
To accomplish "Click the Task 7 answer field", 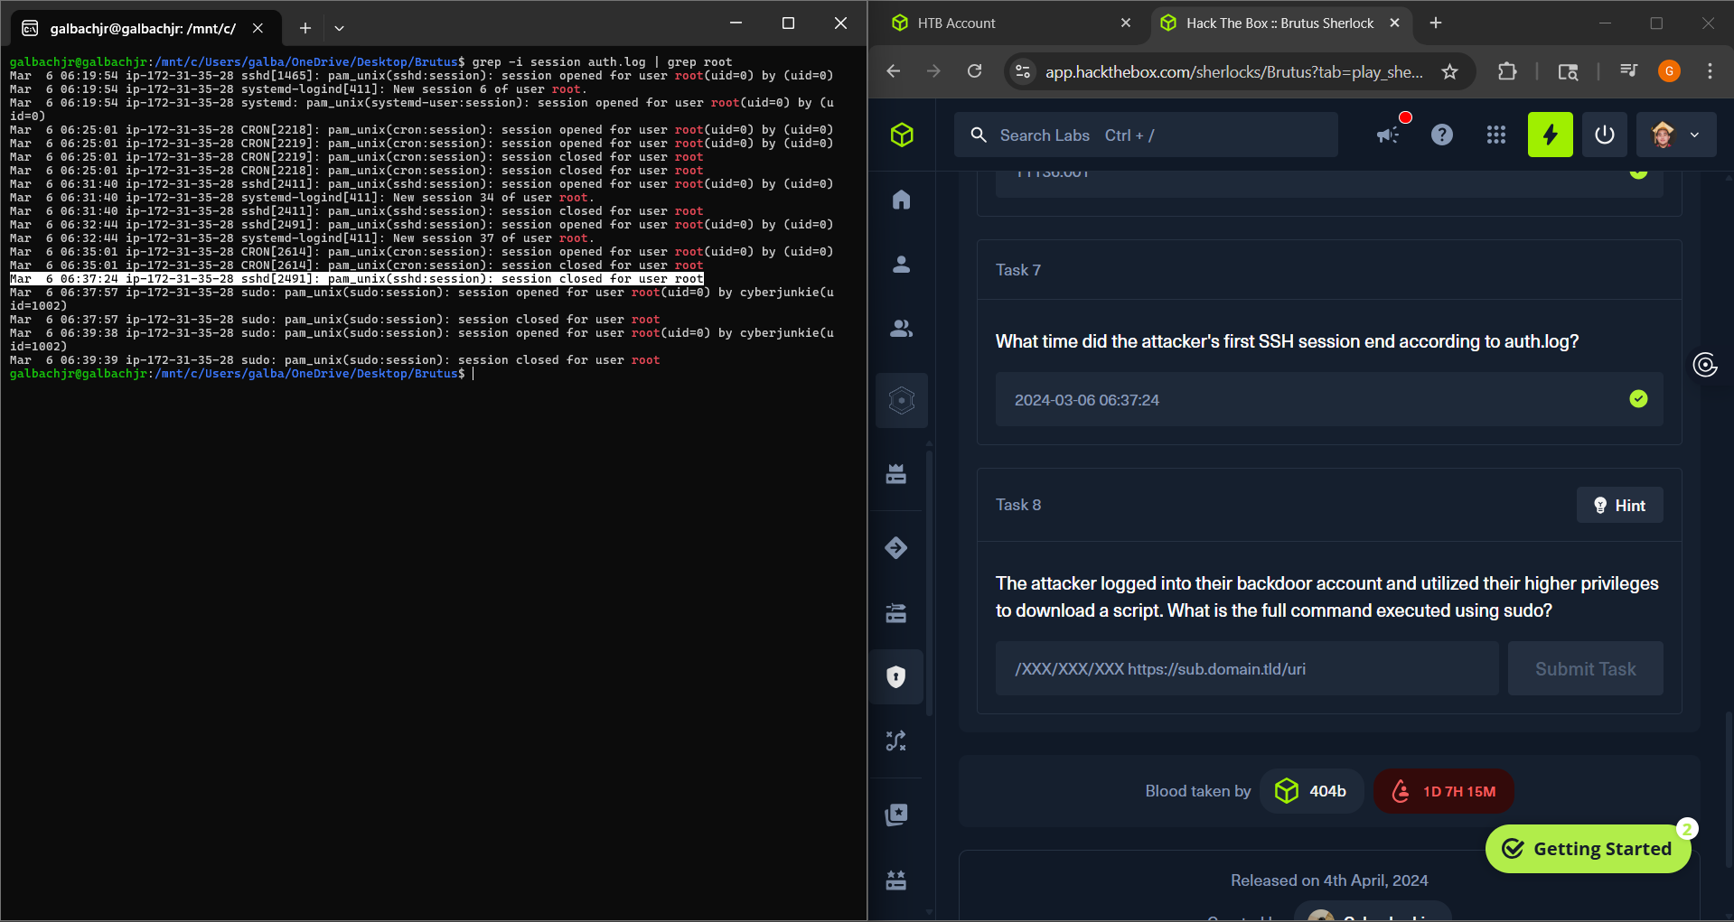I will [x=1329, y=399].
